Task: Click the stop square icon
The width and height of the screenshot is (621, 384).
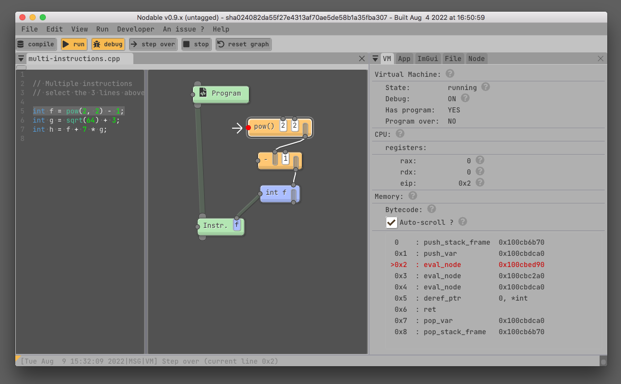Action: (187, 44)
